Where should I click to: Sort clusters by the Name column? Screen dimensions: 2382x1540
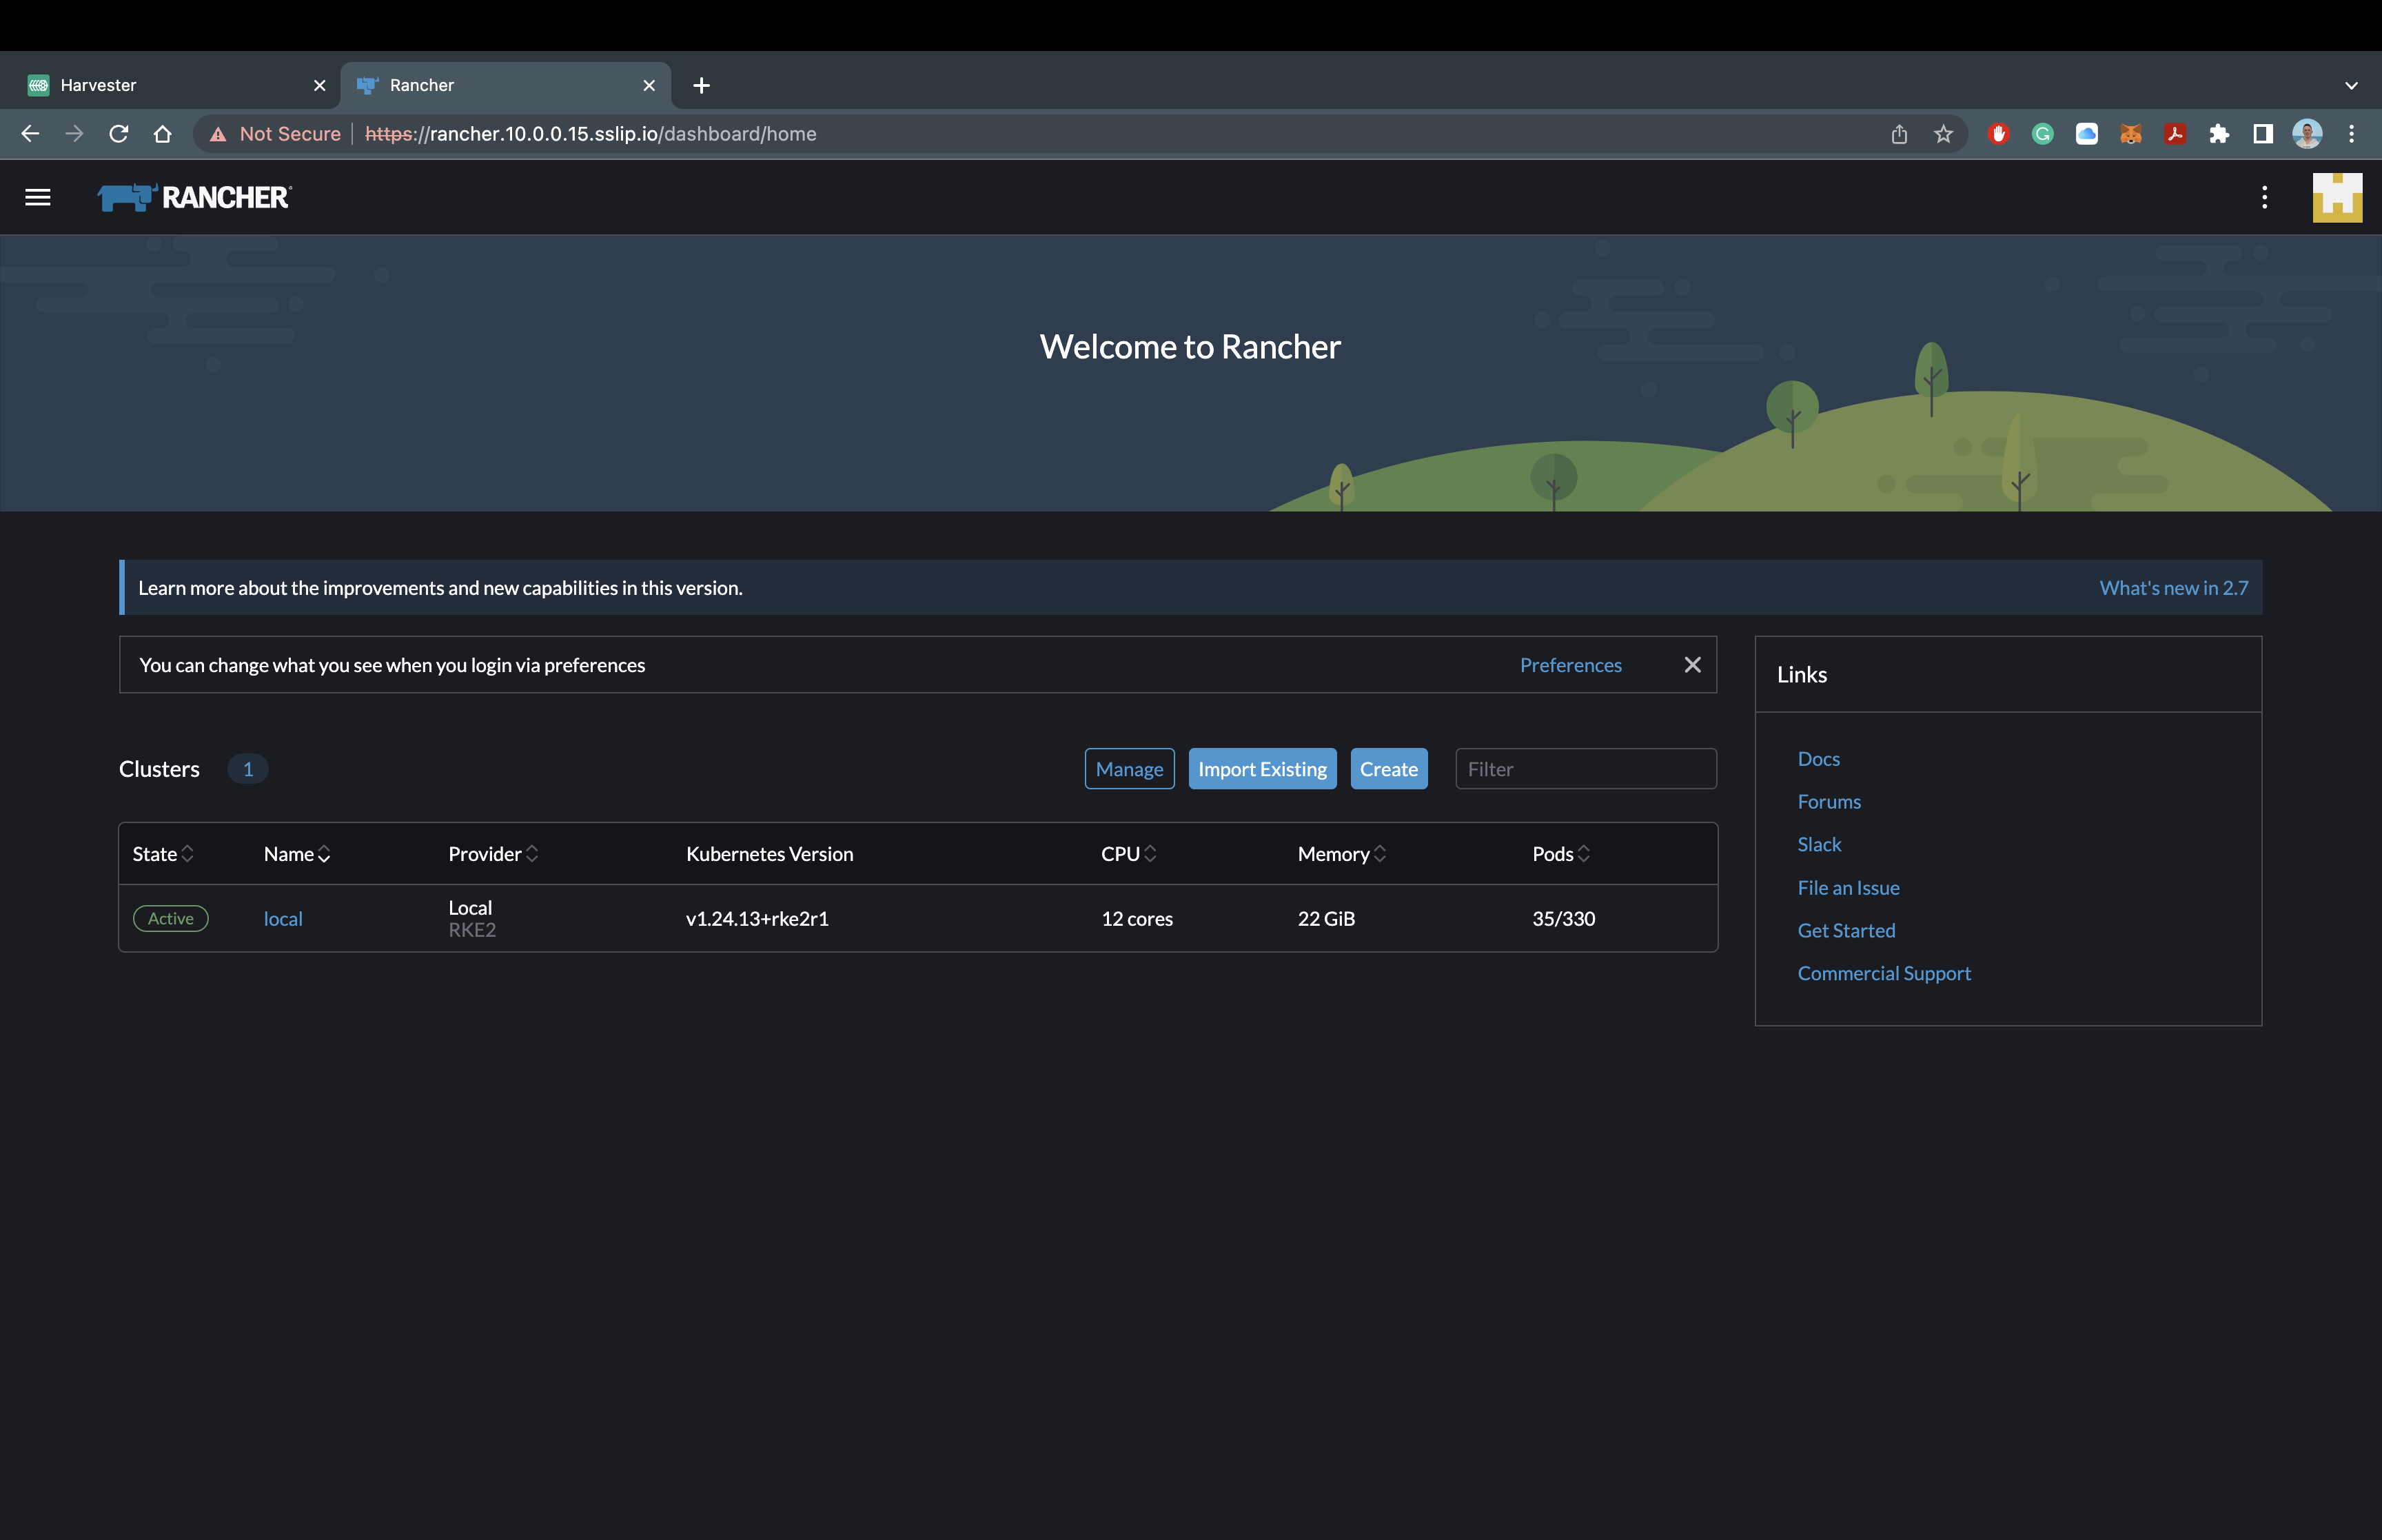tap(295, 853)
